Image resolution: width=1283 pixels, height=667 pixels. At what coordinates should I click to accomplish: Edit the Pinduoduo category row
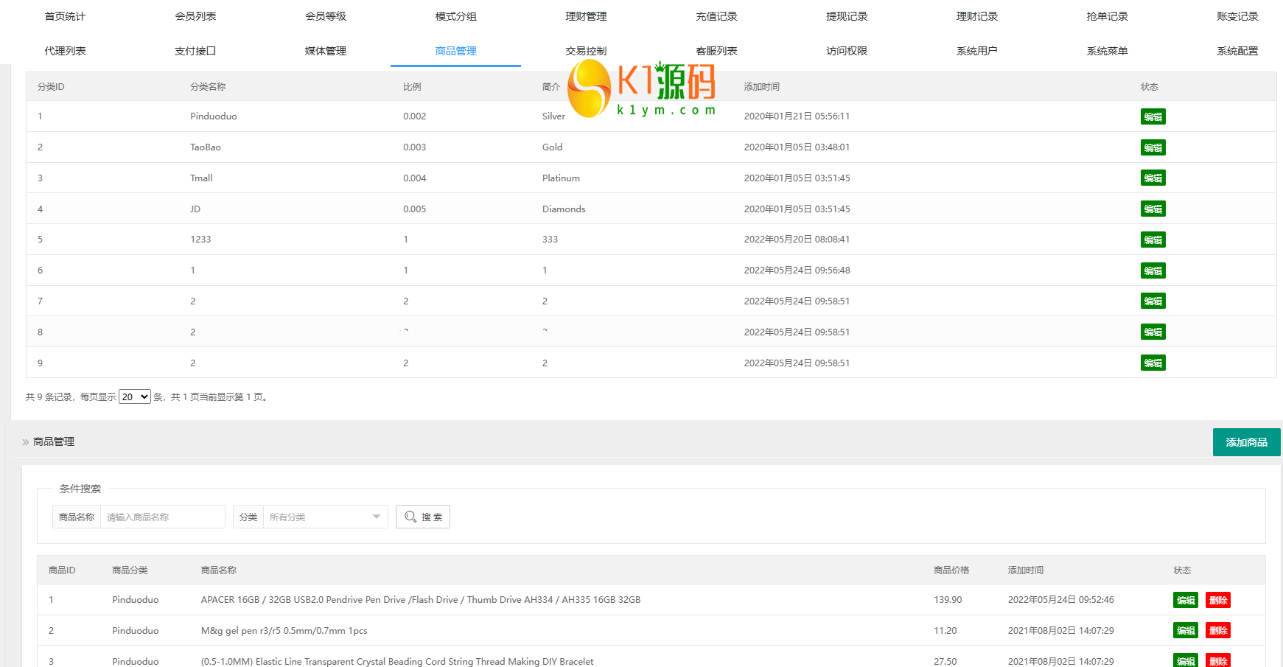pyautogui.click(x=1153, y=116)
